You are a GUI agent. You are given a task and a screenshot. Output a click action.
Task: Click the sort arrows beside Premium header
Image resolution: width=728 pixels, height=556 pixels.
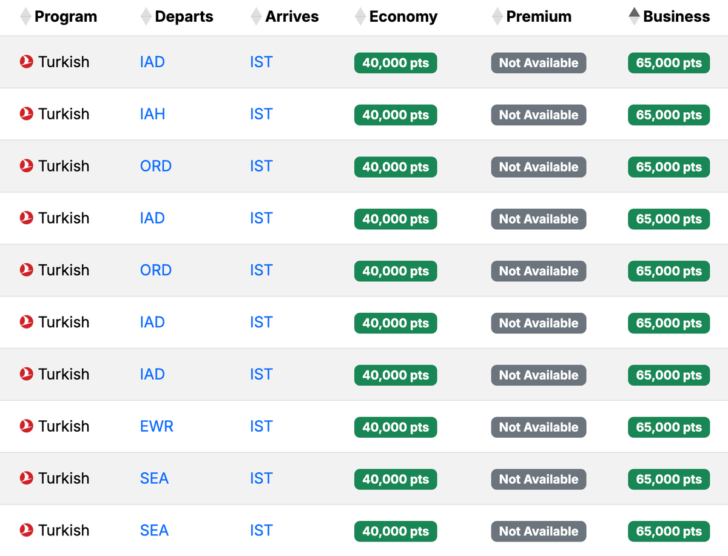coord(497,16)
